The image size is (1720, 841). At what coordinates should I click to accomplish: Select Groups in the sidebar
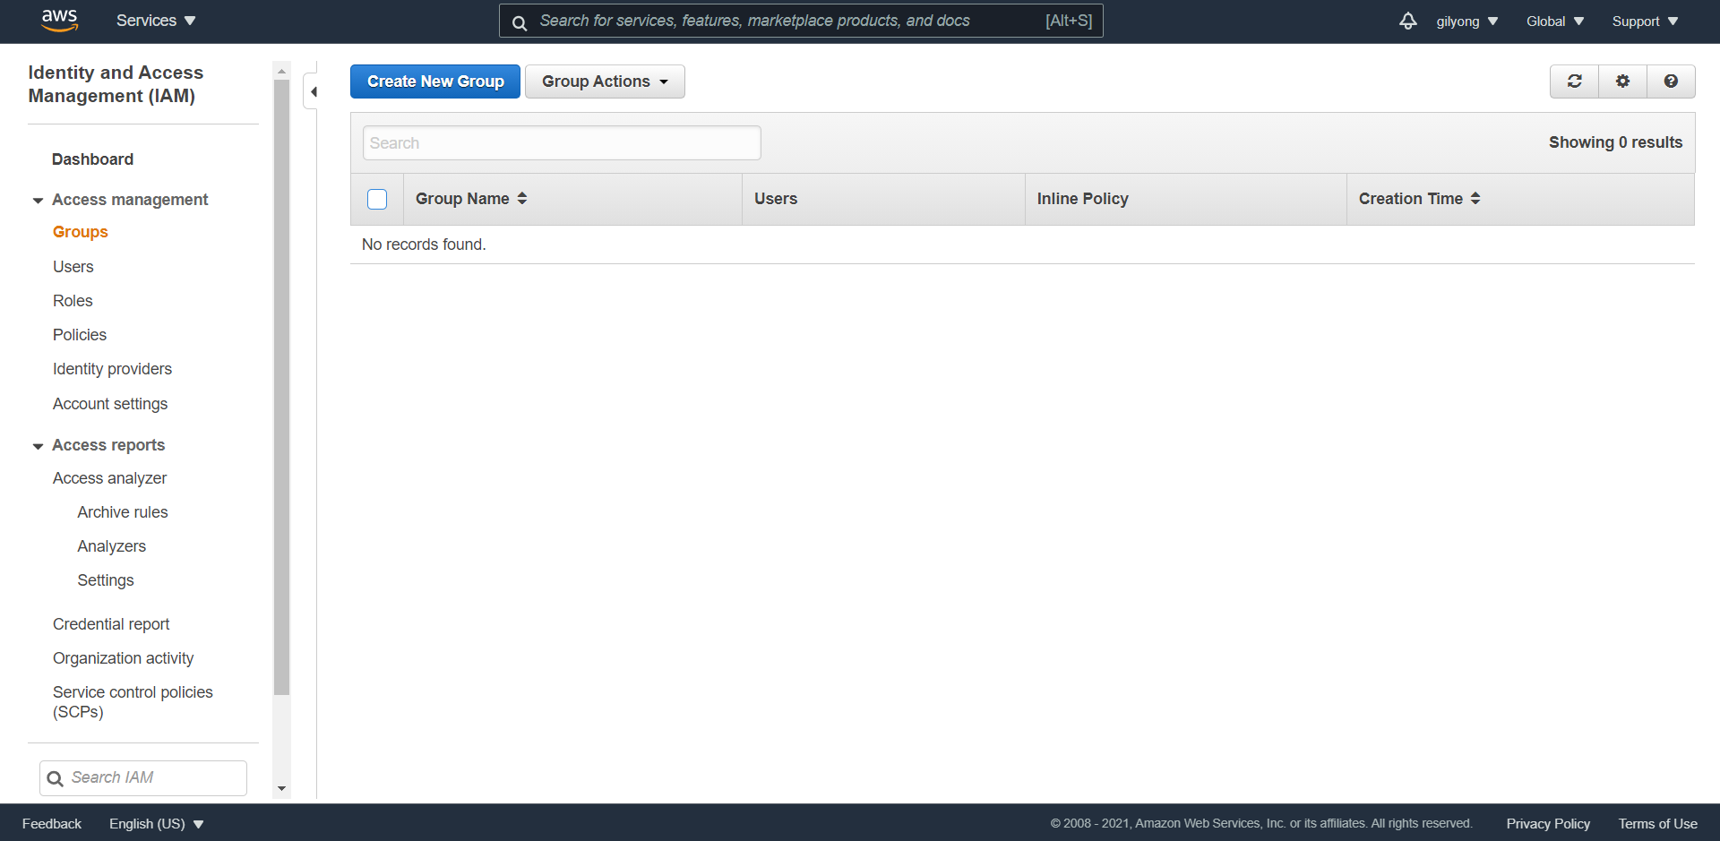tap(80, 232)
